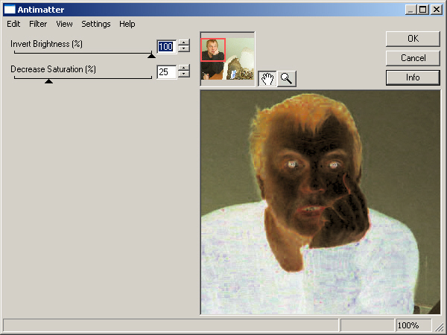Click the Invert Brightness (%) label
The height and width of the screenshot is (335, 447).
click(46, 44)
